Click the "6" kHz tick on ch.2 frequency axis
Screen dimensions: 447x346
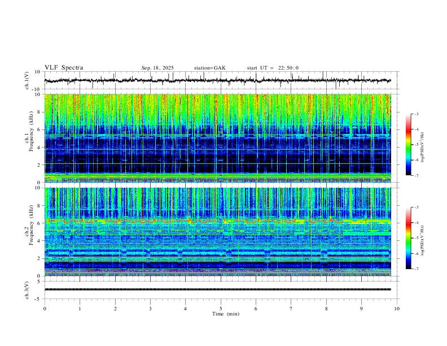coord(40,223)
